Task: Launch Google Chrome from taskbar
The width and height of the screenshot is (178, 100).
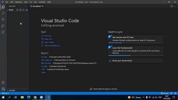Action: (35, 97)
